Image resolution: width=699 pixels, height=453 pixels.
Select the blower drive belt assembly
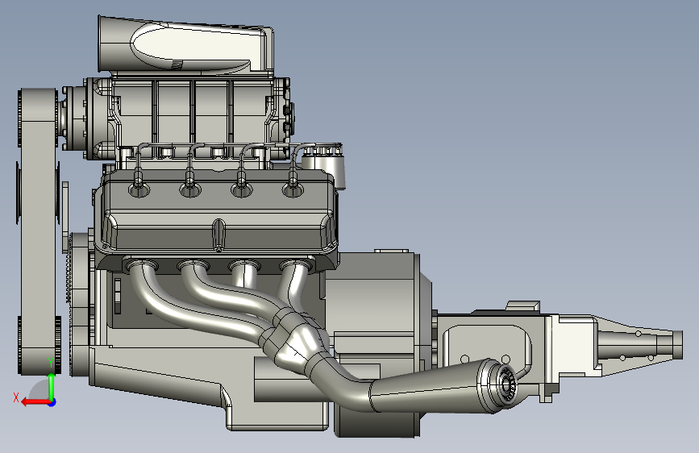tap(38, 231)
